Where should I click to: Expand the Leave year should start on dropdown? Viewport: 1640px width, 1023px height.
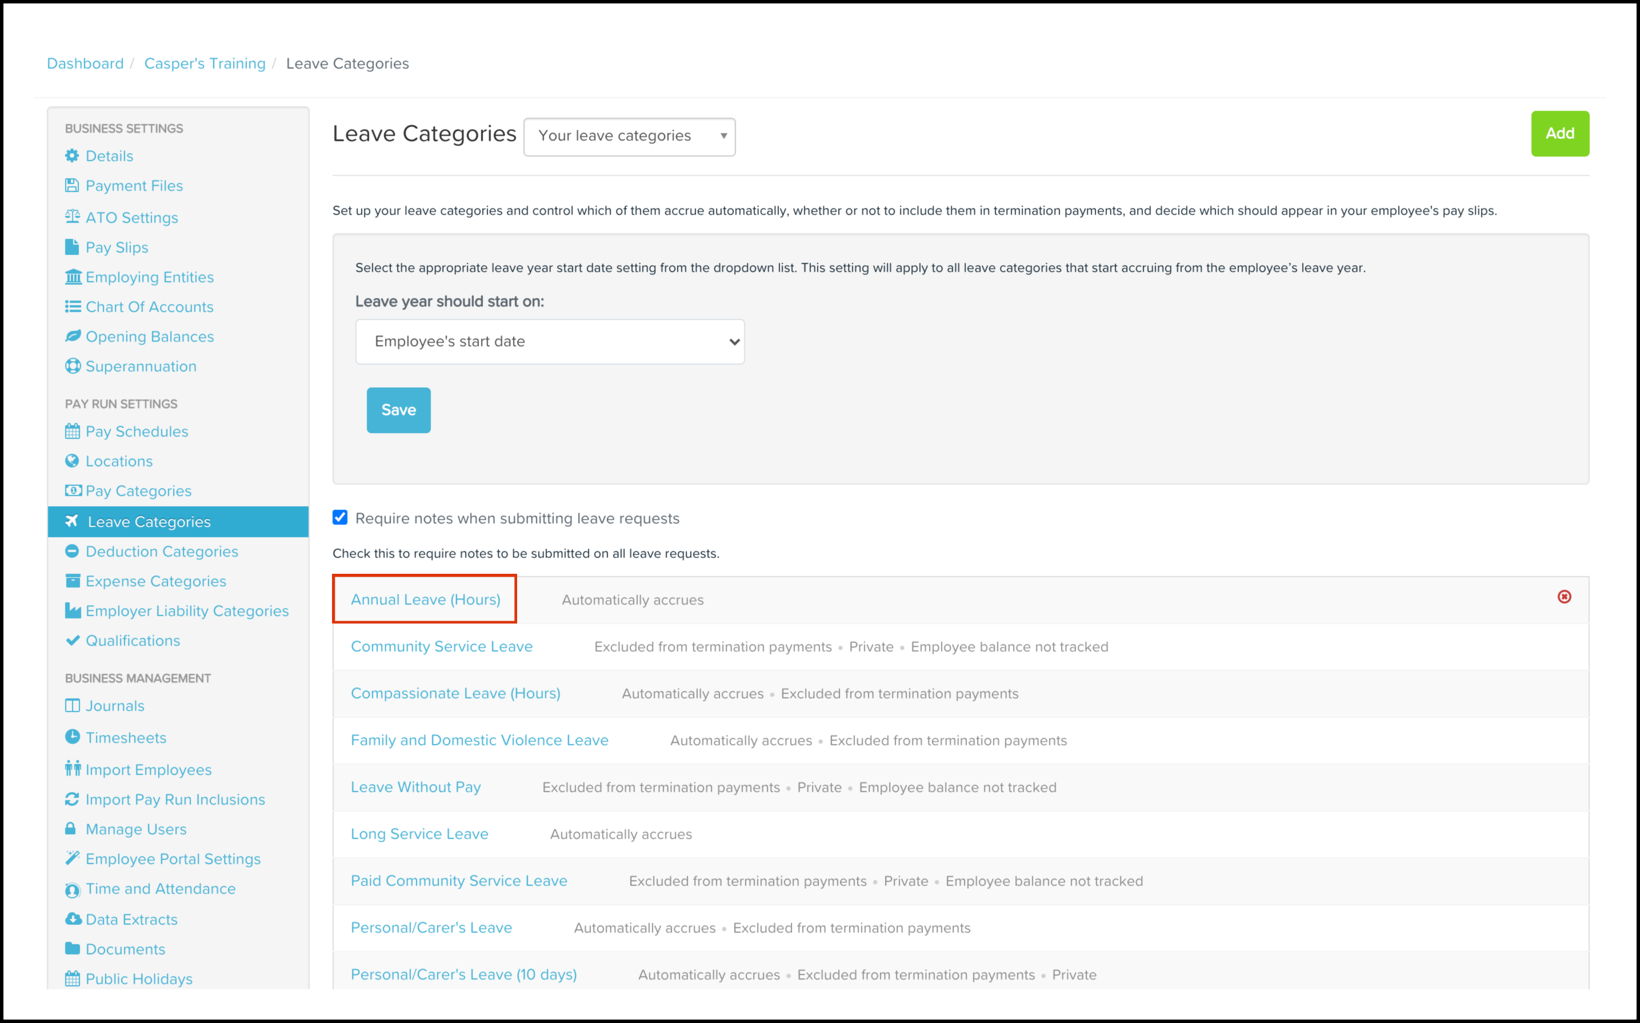tap(549, 342)
